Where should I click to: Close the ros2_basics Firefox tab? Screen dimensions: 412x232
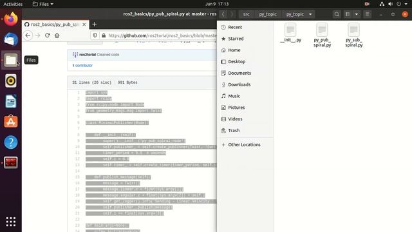tap(84, 24)
